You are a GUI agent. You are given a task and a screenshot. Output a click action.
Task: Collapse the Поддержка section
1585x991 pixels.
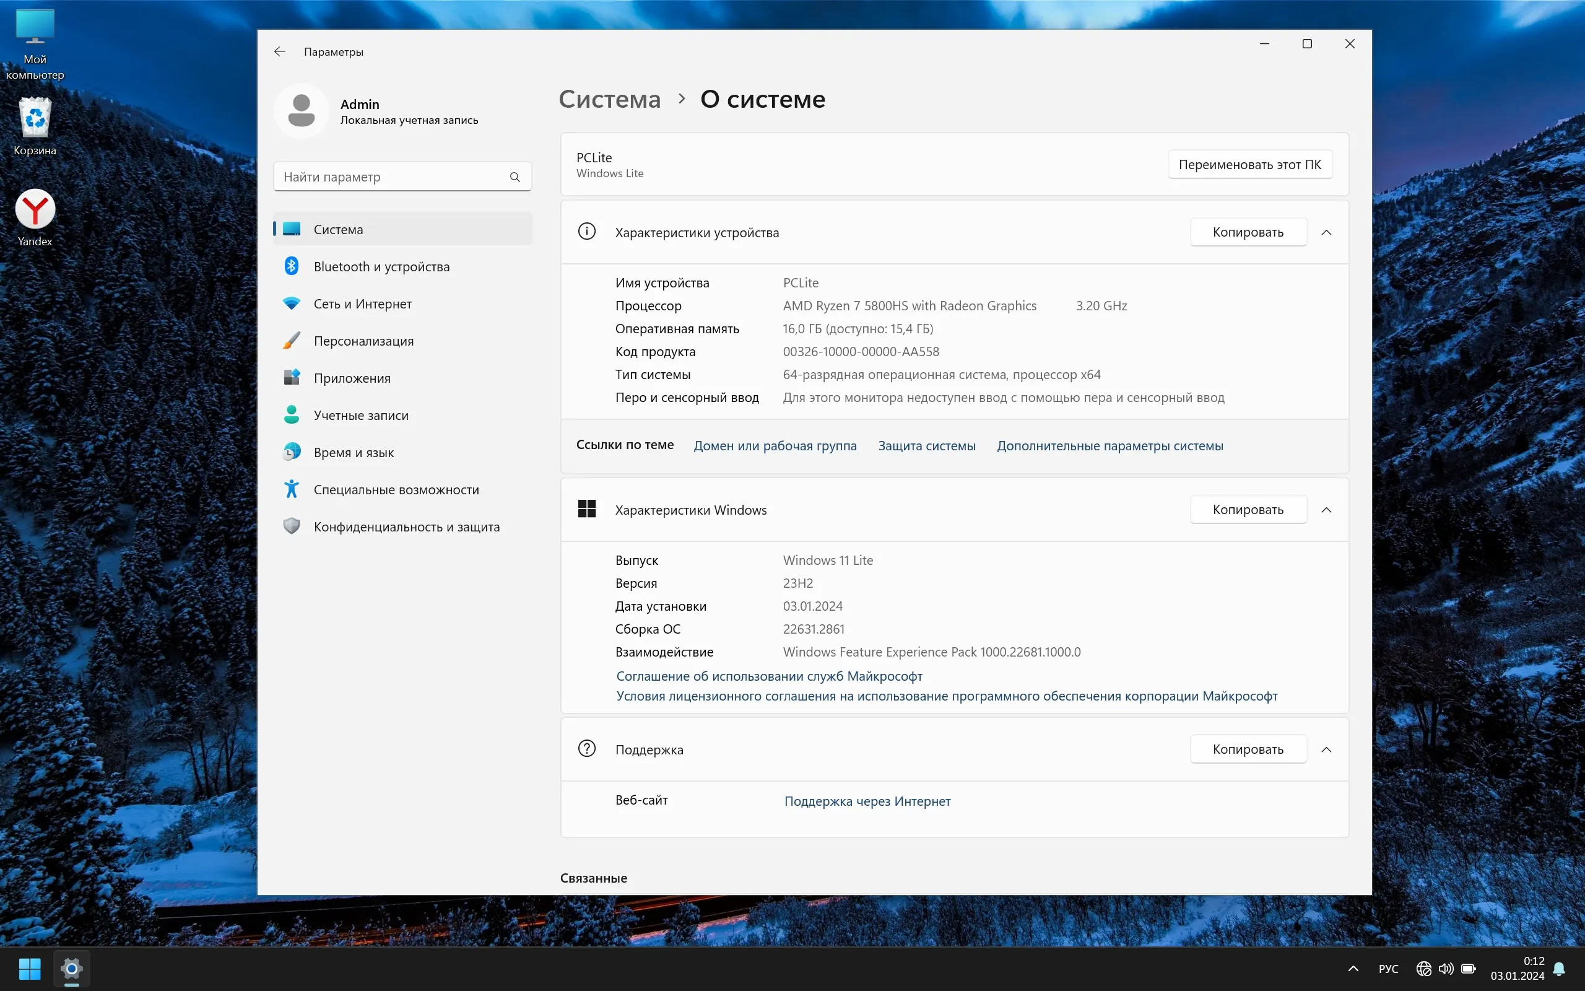[x=1326, y=749]
